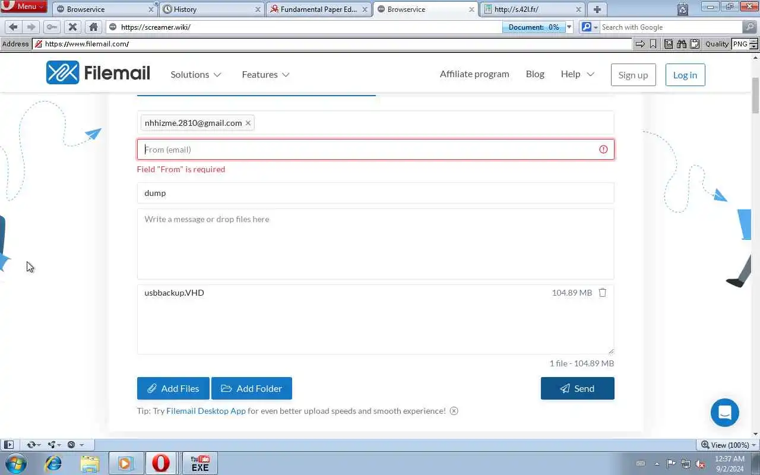Open the Windows Start menu
The width and height of the screenshot is (760, 475).
tap(15, 463)
